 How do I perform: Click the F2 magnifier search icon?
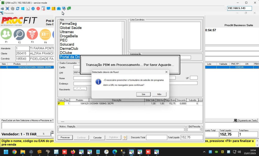(x=19, y=35)
